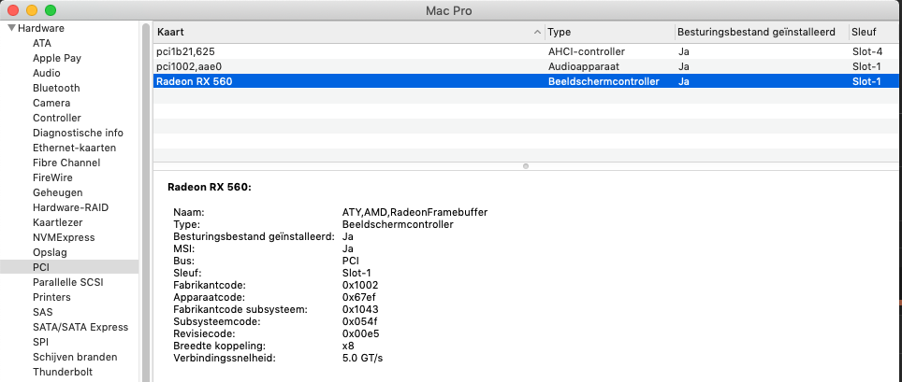This screenshot has width=902, height=382.
Task: Collapse the Hardware disclosure triangle
Action: [11, 28]
